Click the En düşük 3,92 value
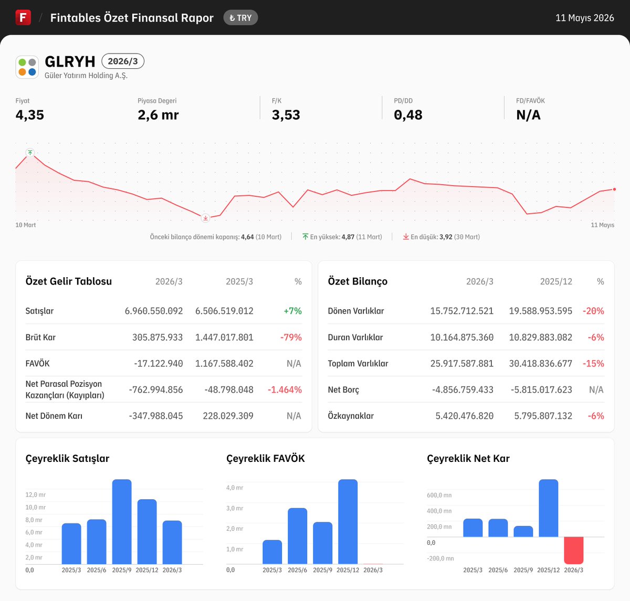Image resolution: width=630 pixels, height=601 pixels. pos(446,237)
